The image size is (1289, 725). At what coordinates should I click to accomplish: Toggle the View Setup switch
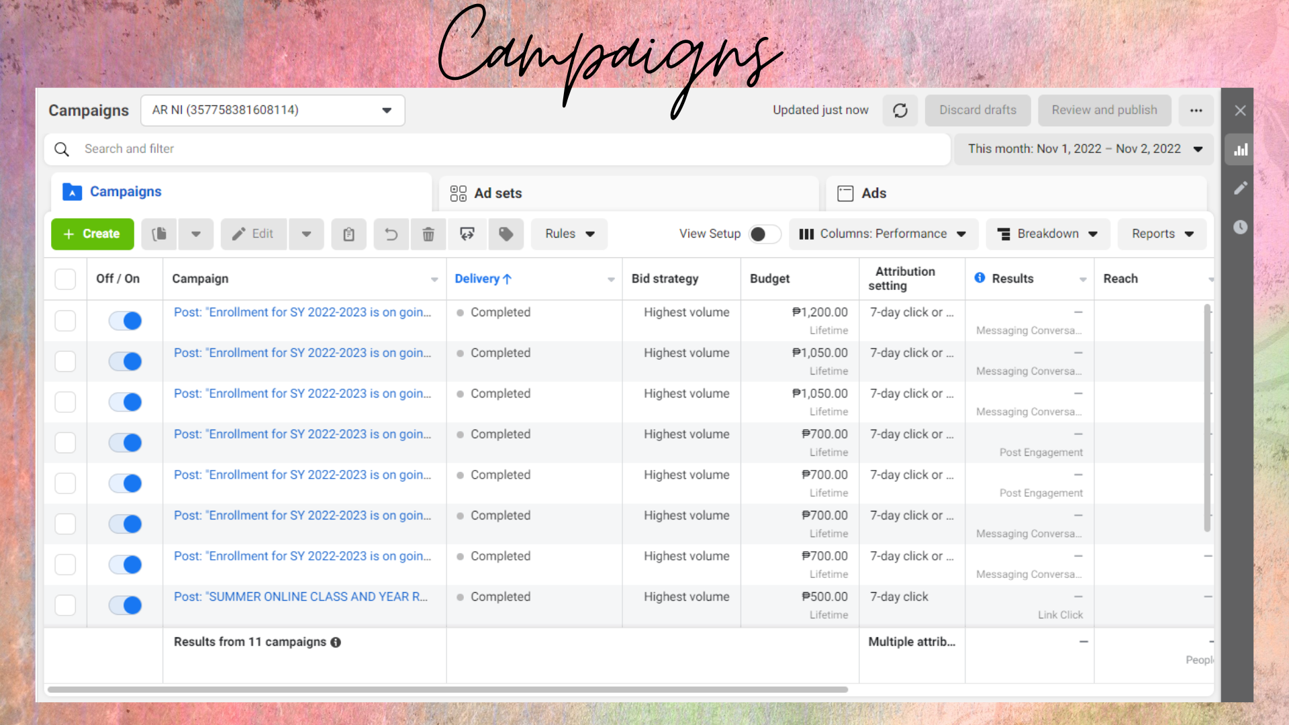tap(764, 234)
